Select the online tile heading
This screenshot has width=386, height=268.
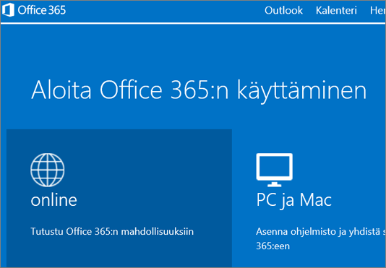click(53, 200)
